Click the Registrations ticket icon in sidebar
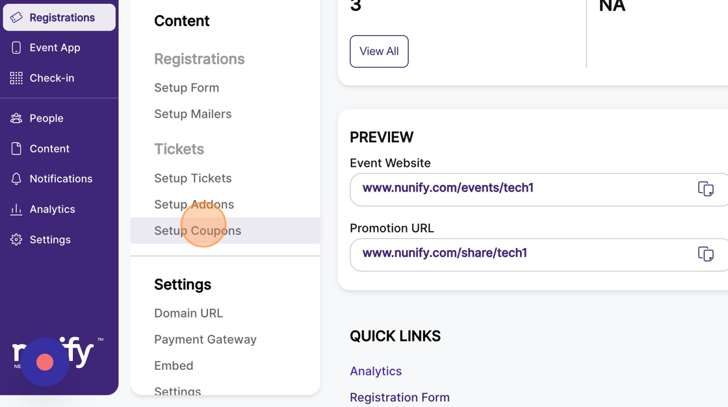The image size is (728, 407). coord(16,18)
